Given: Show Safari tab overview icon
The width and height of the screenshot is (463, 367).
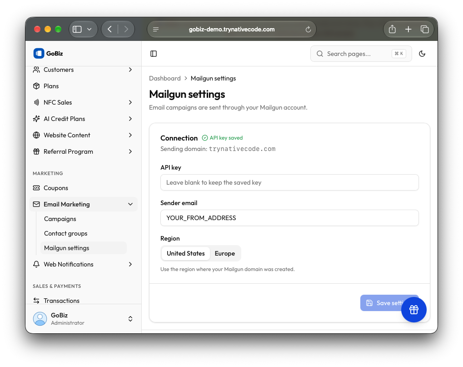Looking at the screenshot, I should coord(425,29).
